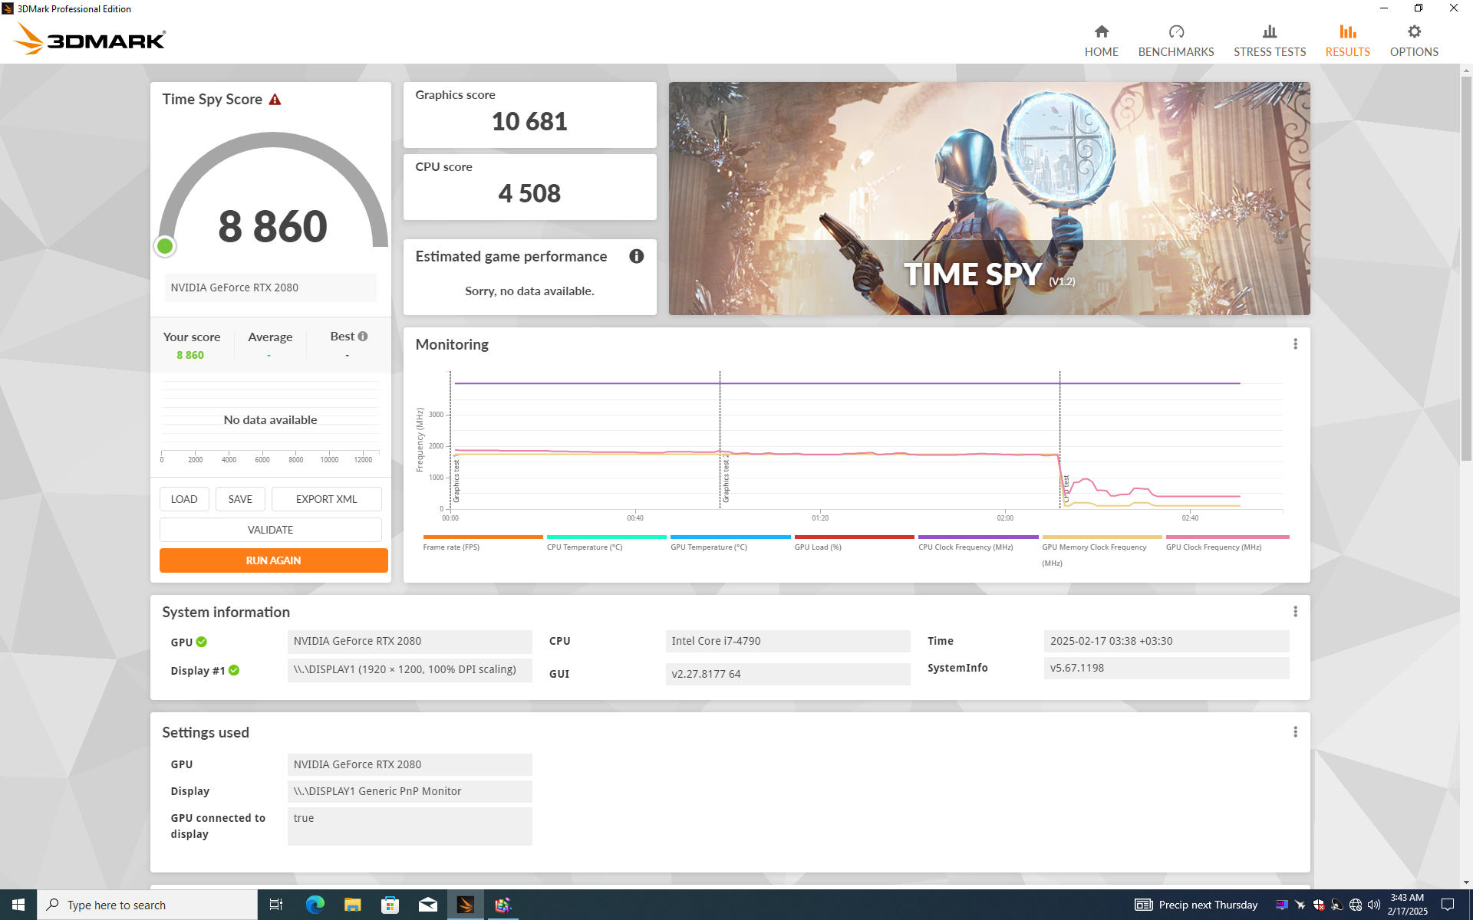Click the page vertical scrollbar thumb

[x=1466, y=268]
